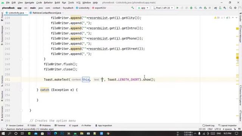Select the ListActivity.java editor tab

(x=16, y=13)
